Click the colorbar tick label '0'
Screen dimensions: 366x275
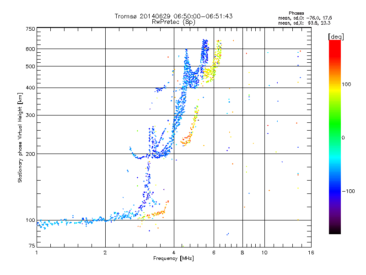343,138
